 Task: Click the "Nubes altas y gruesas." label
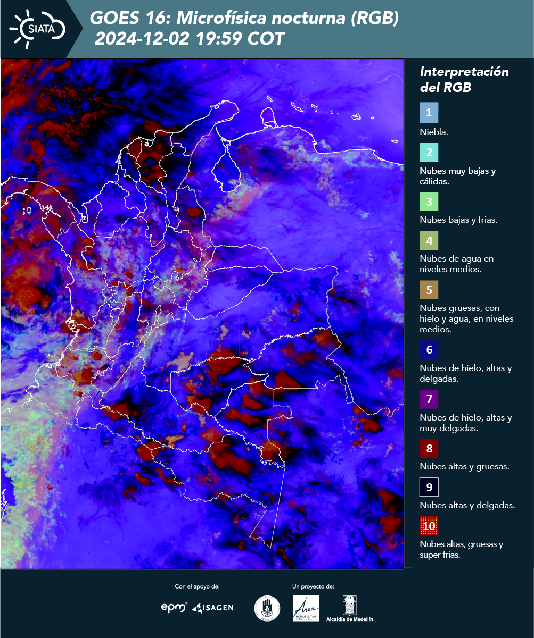pyautogui.click(x=465, y=467)
